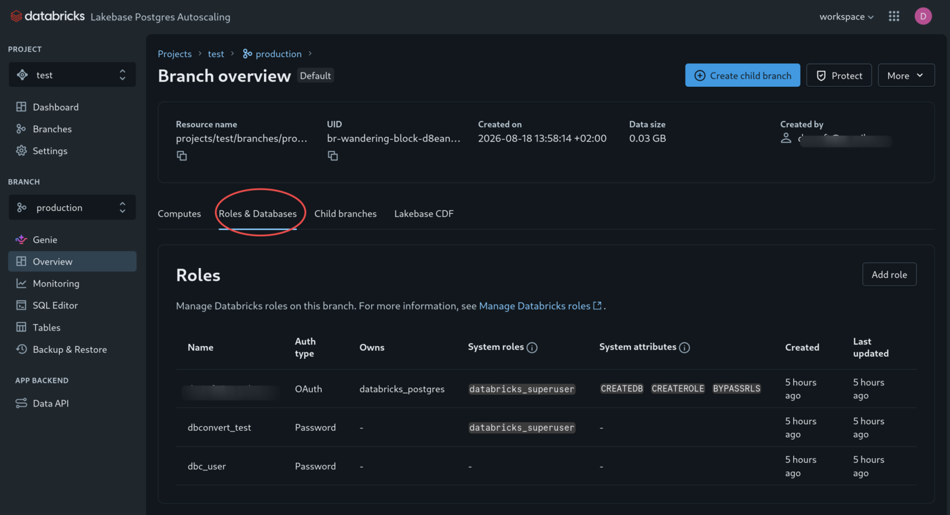Click the dbc_user role name
This screenshot has width=950, height=515.
pyautogui.click(x=207, y=466)
